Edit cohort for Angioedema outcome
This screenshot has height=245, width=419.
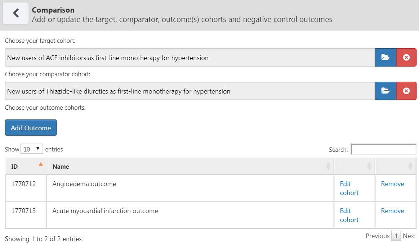[x=349, y=188]
